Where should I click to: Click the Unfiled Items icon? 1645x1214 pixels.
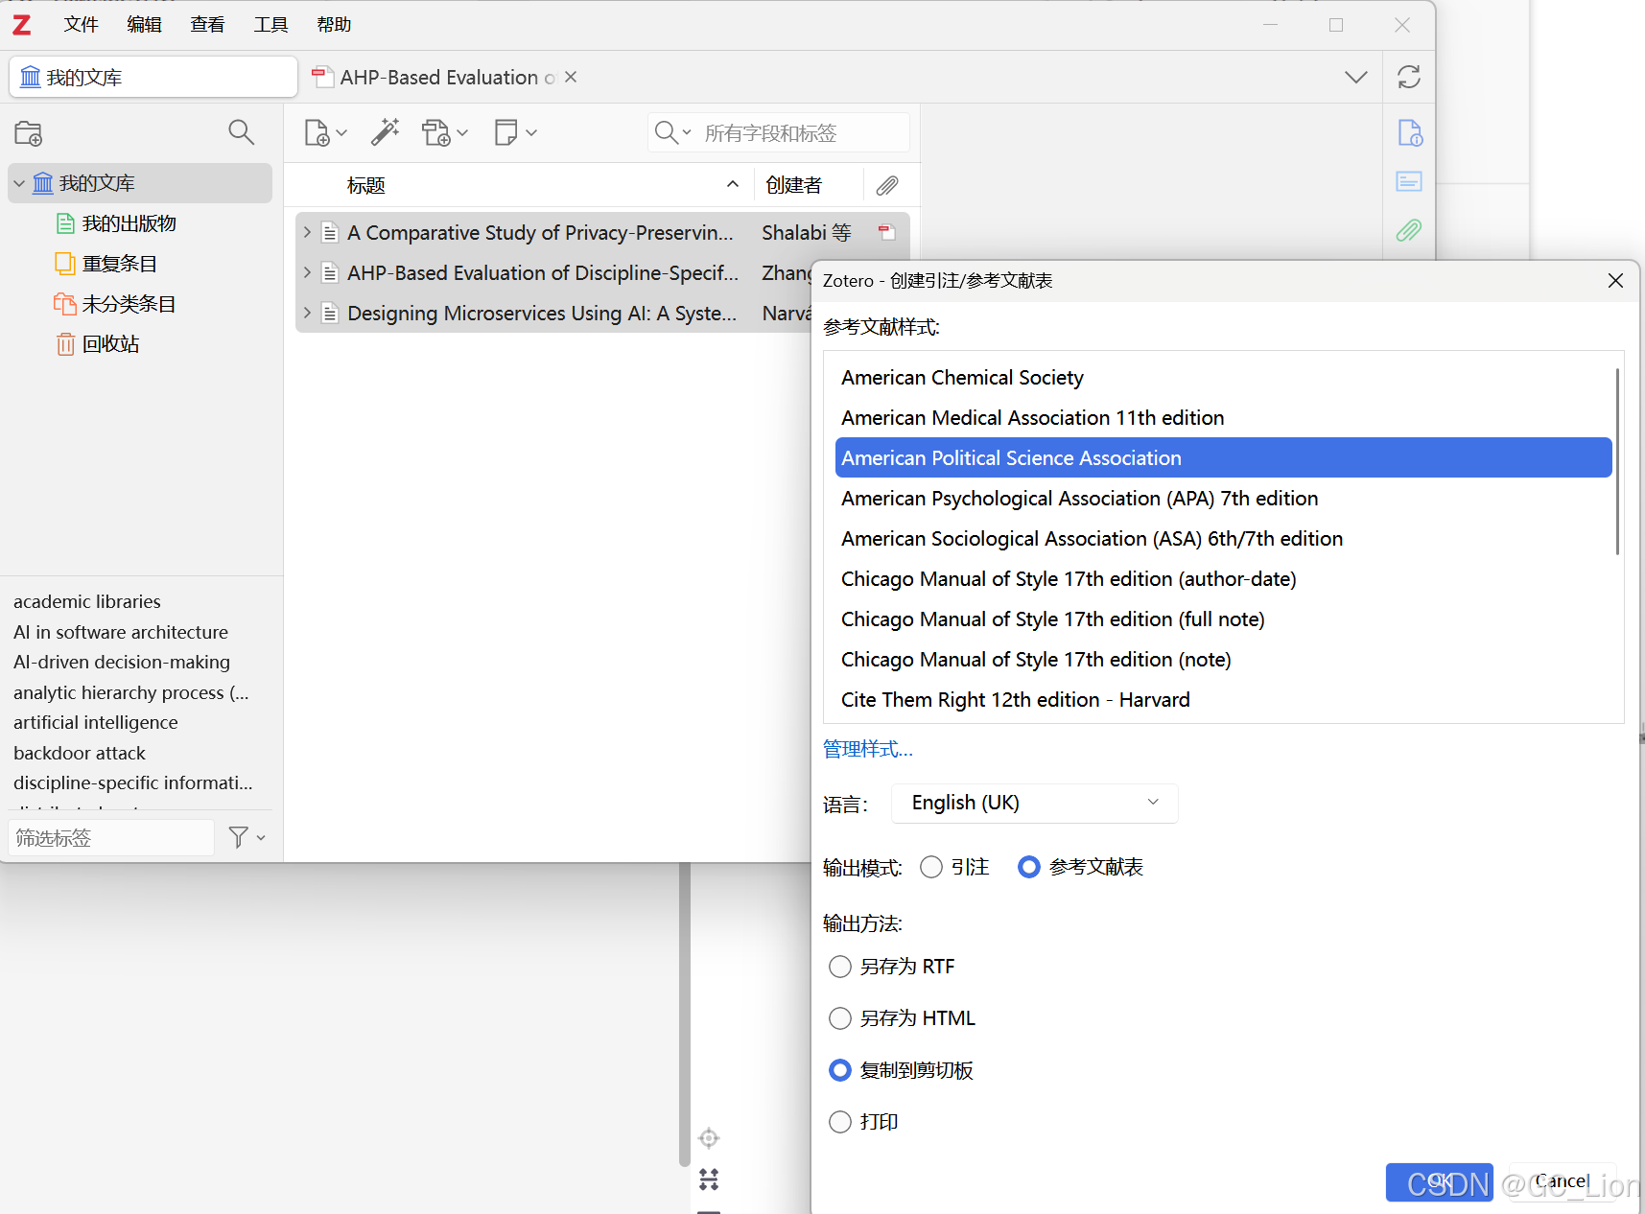[65, 304]
